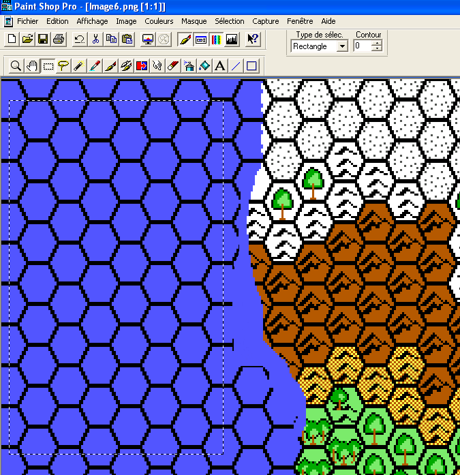Select the Hand pan tool
Image resolution: width=460 pixels, height=475 pixels.
coord(32,65)
